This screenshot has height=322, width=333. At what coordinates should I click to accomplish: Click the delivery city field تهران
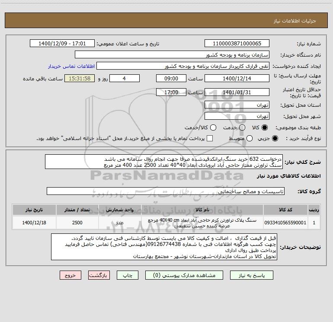point(237,116)
